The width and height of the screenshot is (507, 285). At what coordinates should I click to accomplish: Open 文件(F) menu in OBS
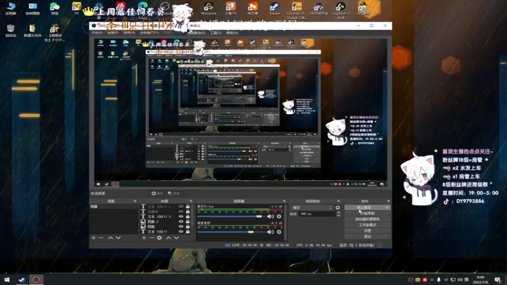point(97,33)
